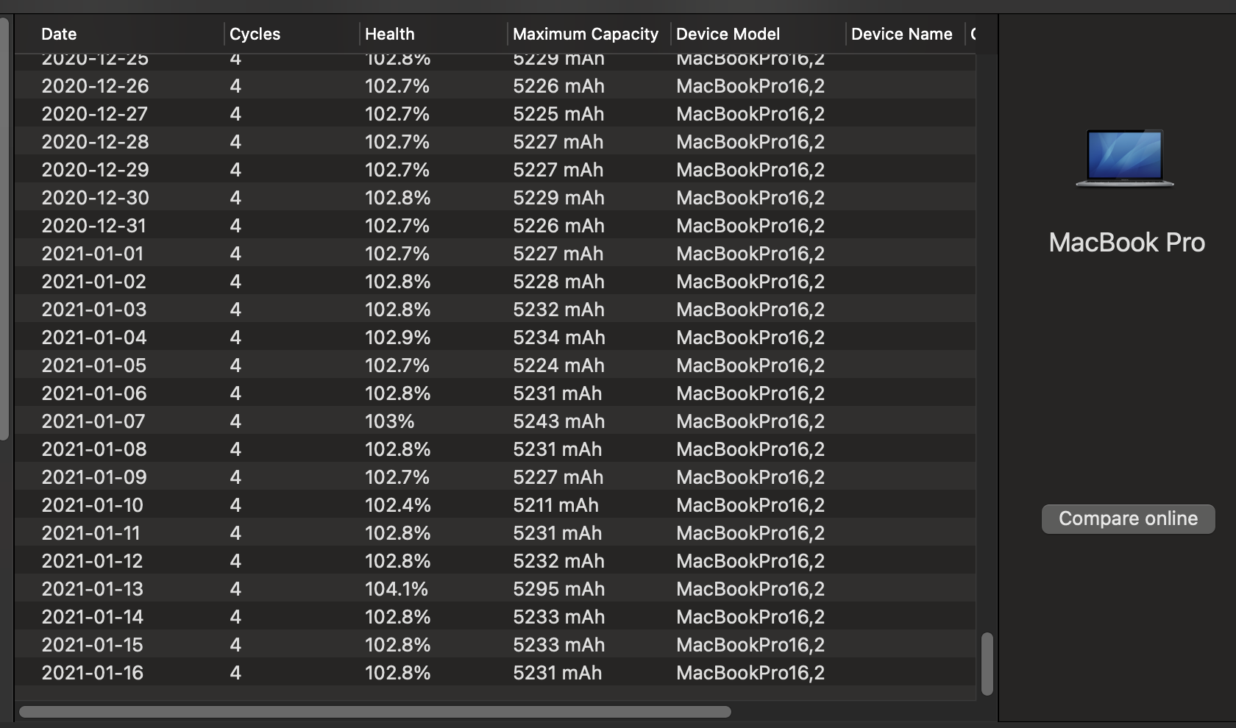Click the 5225 mAh capacity cell

point(558,114)
